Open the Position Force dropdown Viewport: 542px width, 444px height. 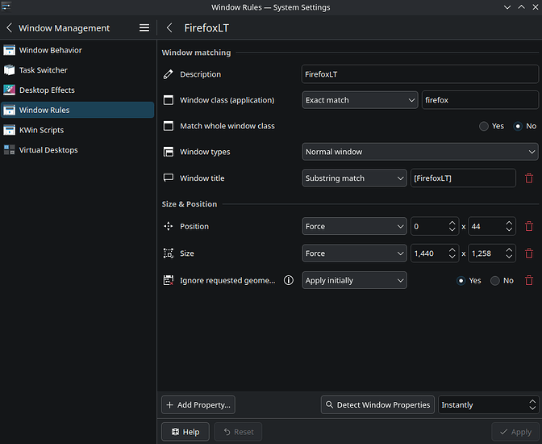[354, 226]
